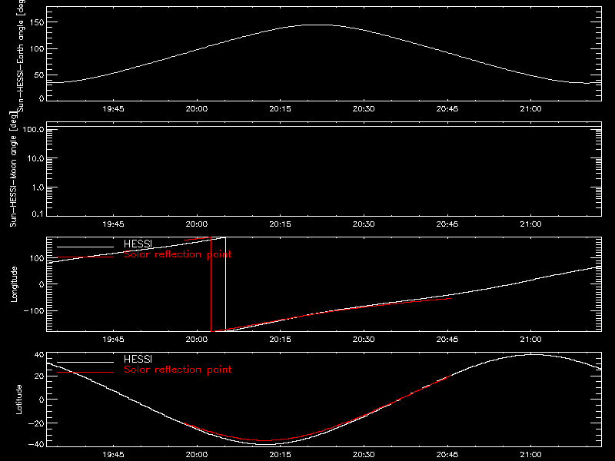Click 20:45 label under Moon angle plot
Viewport: 615px width, 461px height.
[447, 224]
